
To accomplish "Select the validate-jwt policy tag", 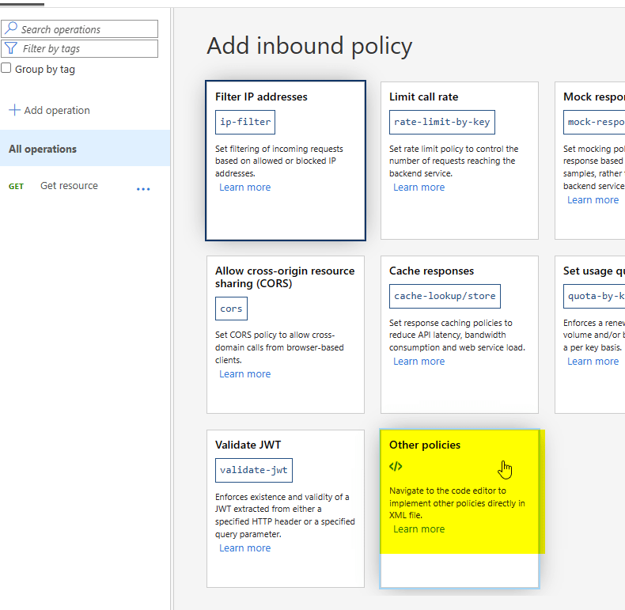I will click(254, 471).
